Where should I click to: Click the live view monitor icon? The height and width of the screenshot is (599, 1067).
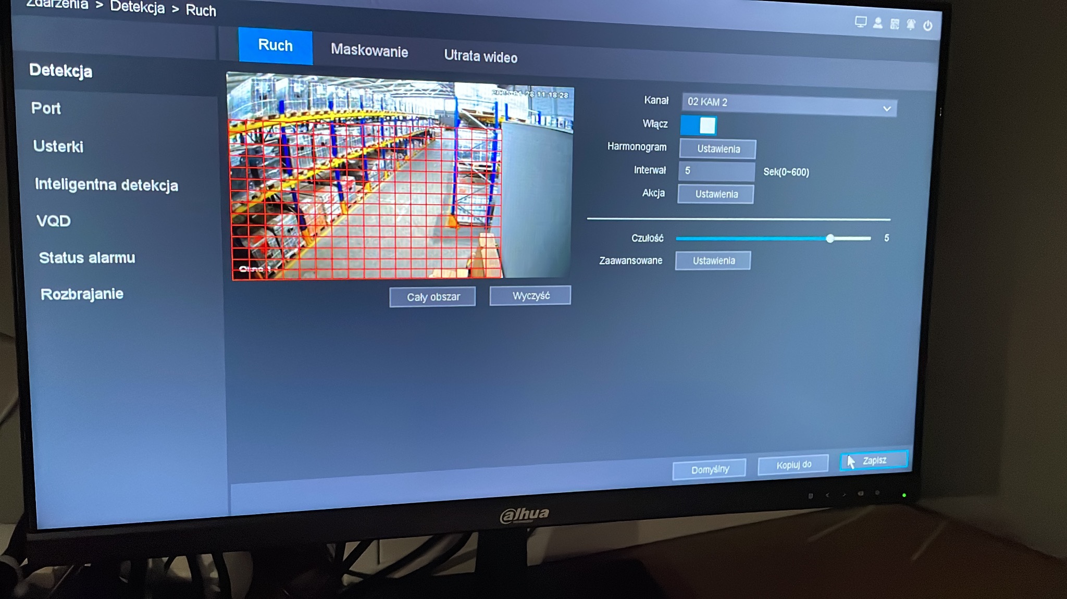(861, 22)
